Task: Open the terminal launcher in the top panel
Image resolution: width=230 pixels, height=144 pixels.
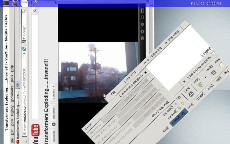Action: 5,4
